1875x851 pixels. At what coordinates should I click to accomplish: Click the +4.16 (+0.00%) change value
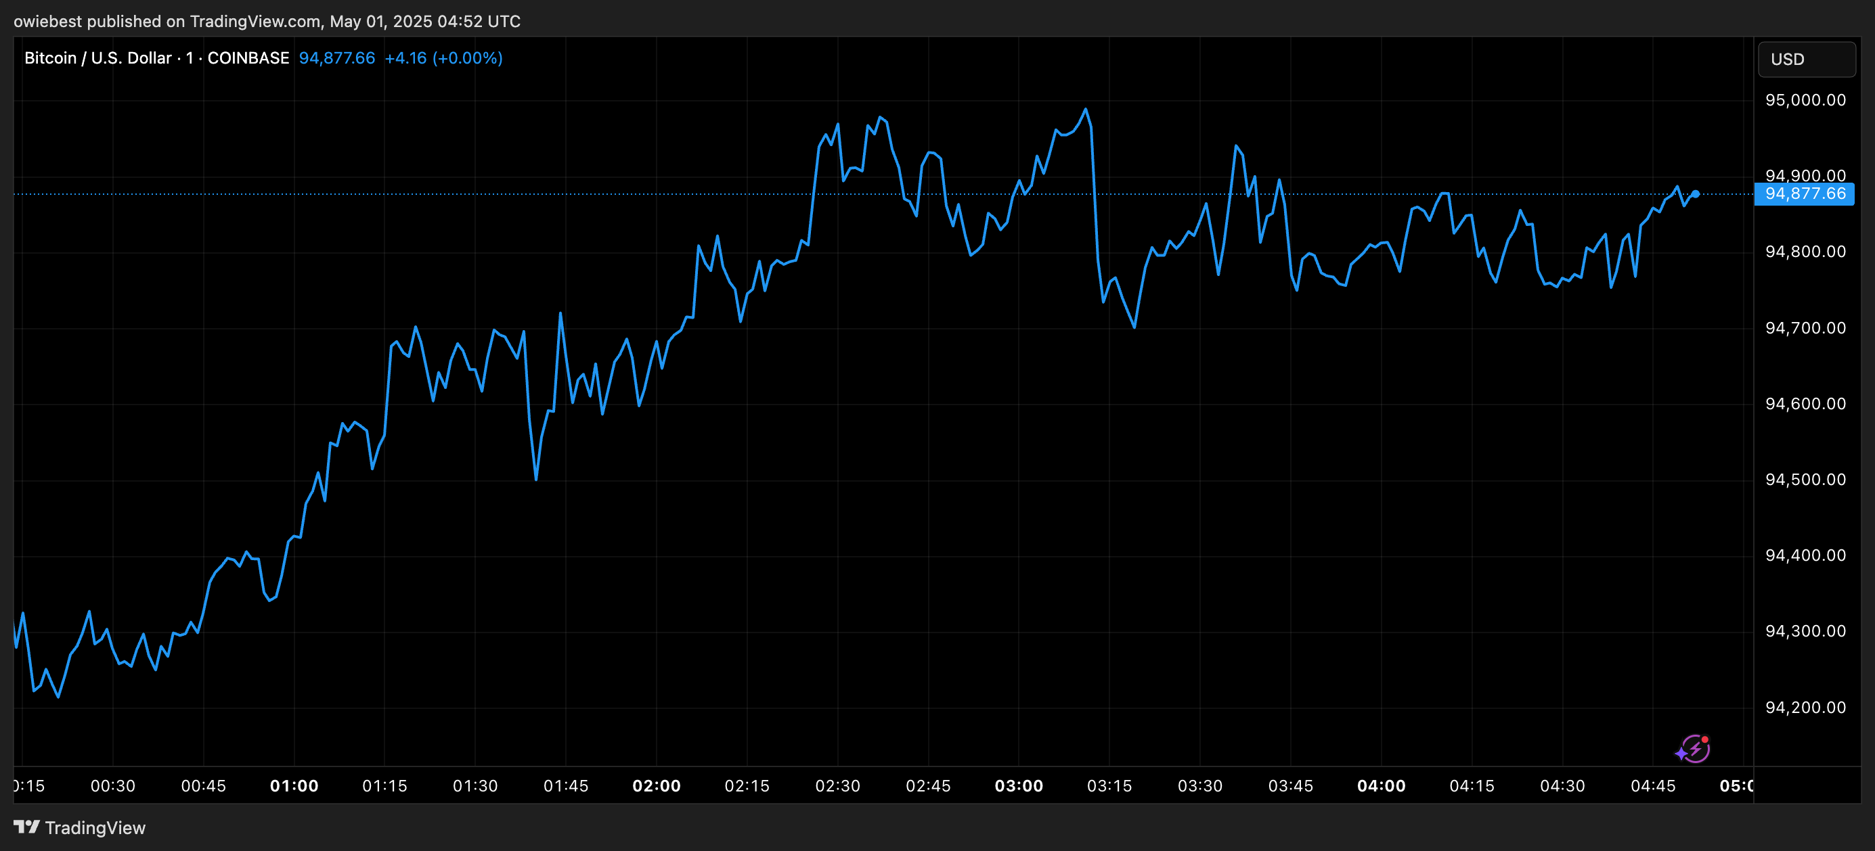[x=443, y=58]
